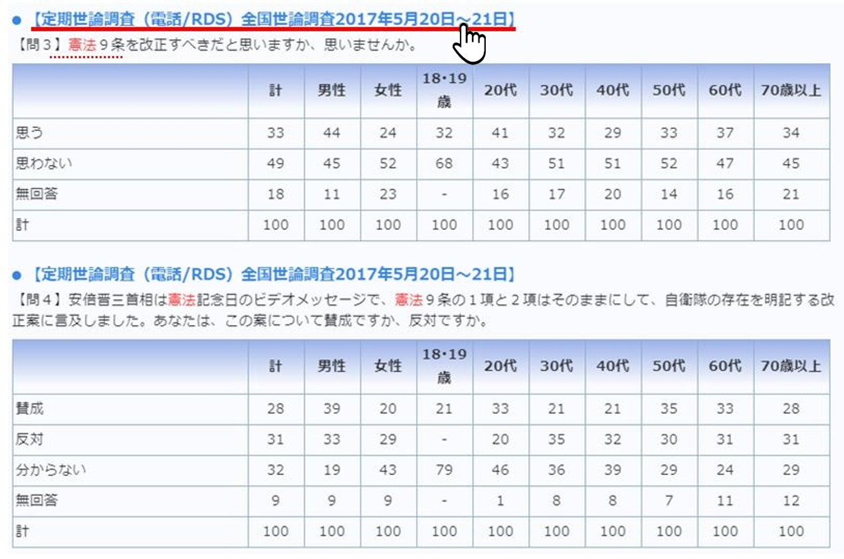
Task: Click the 反対 row label
Action: (29, 439)
